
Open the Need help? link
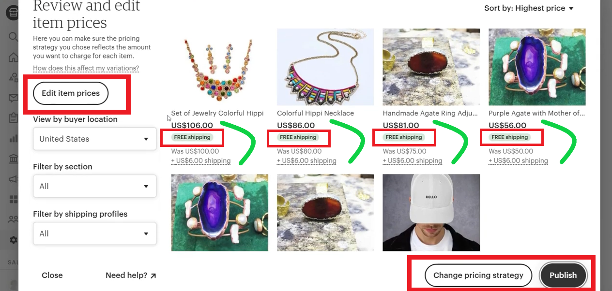(131, 275)
